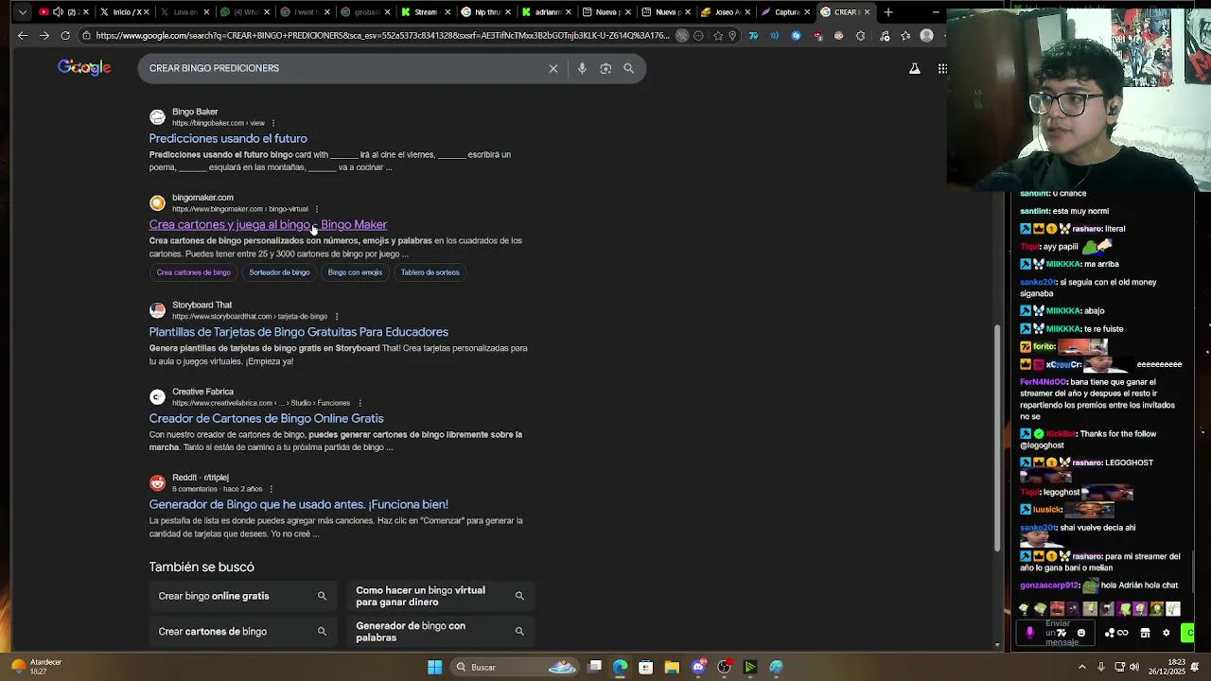Open Microsoft Store from the taskbar
The image size is (1211, 681).
pyautogui.click(x=645, y=667)
